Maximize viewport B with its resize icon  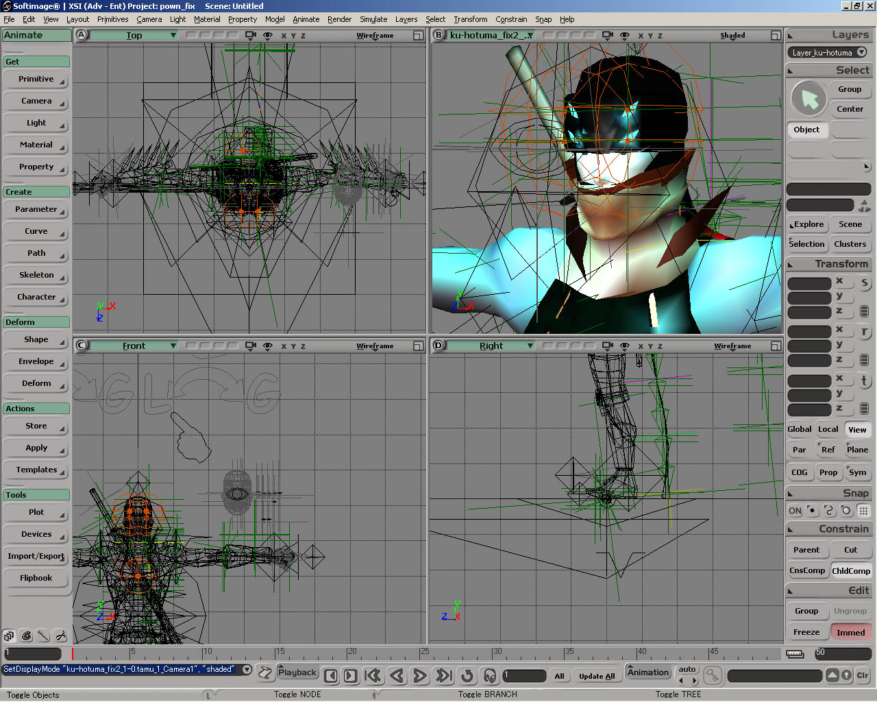(776, 36)
